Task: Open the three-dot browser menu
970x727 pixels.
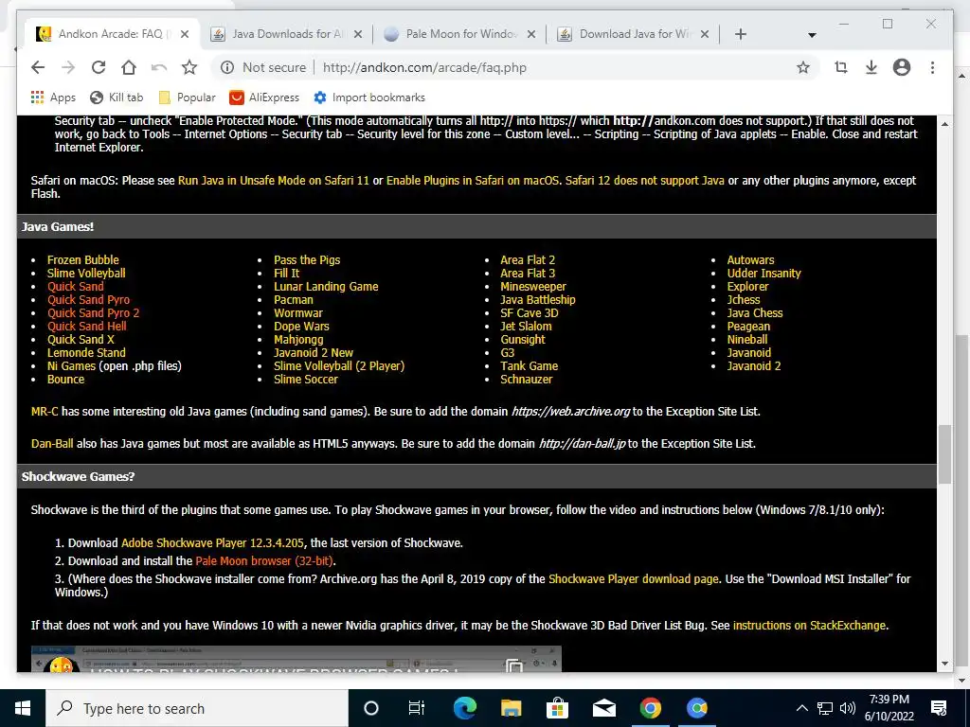Action: pyautogui.click(x=932, y=67)
